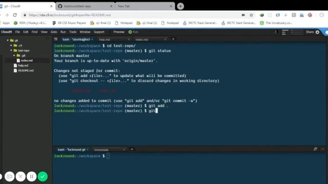
Task: Click the Preview button
Action: click(x=119, y=32)
